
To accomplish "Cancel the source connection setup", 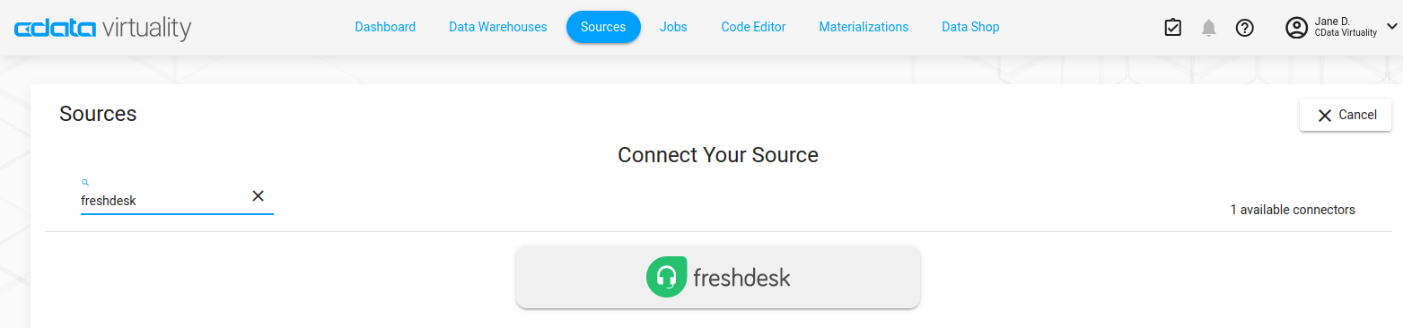I will (x=1346, y=115).
